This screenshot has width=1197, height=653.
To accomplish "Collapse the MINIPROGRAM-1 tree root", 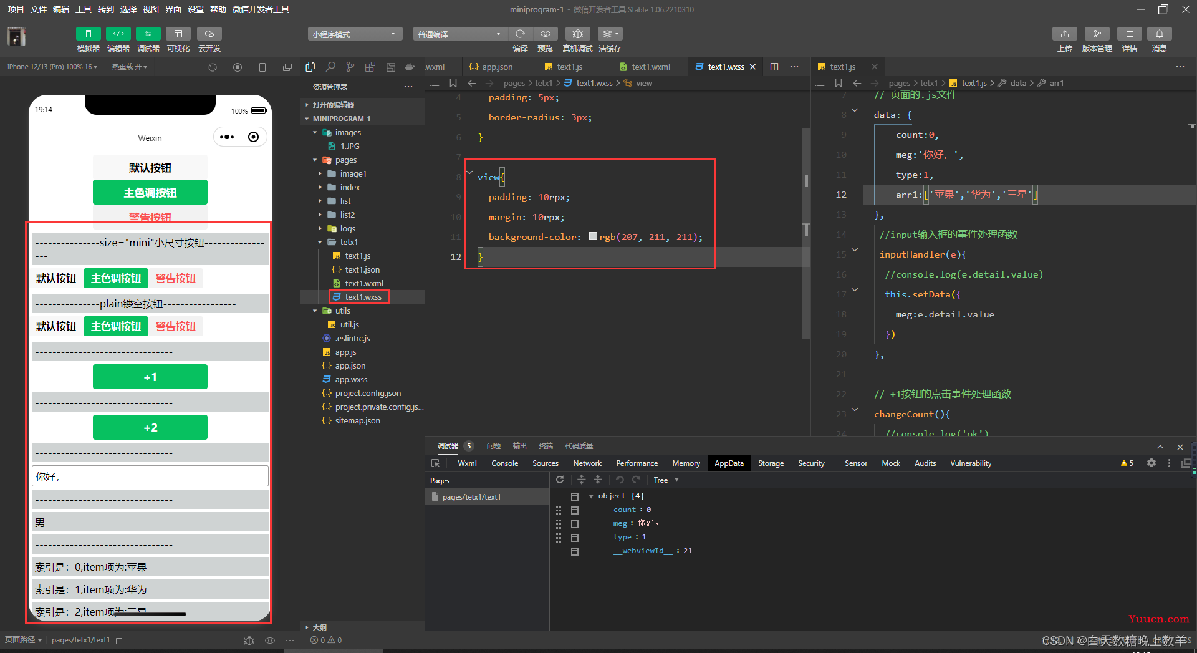I will pos(307,119).
